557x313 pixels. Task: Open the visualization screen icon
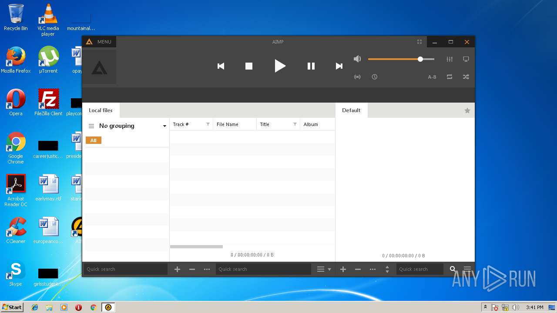[466, 59]
